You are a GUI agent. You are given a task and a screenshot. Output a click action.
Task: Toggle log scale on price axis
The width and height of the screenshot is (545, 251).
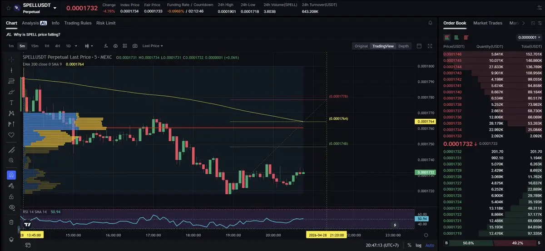click(x=418, y=245)
